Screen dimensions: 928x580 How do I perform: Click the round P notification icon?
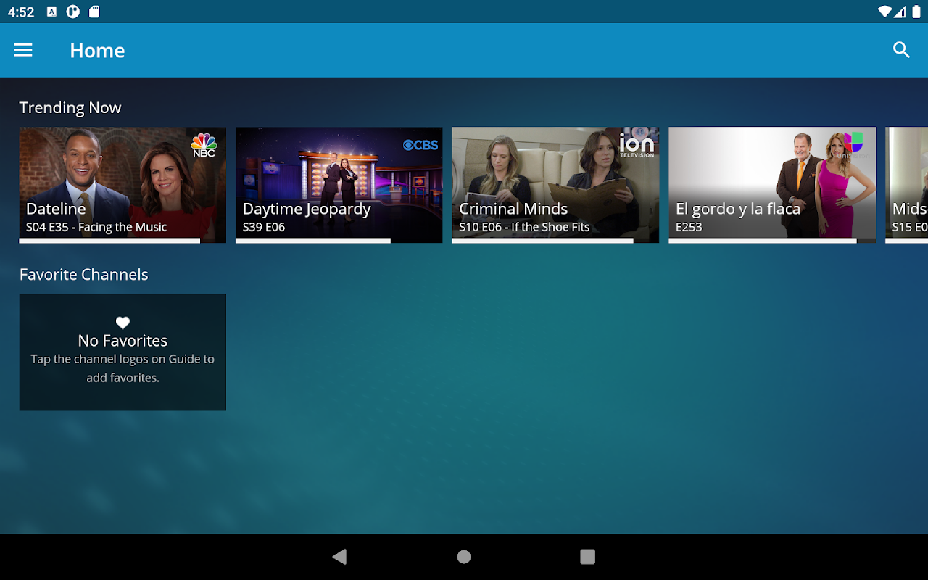click(x=72, y=12)
